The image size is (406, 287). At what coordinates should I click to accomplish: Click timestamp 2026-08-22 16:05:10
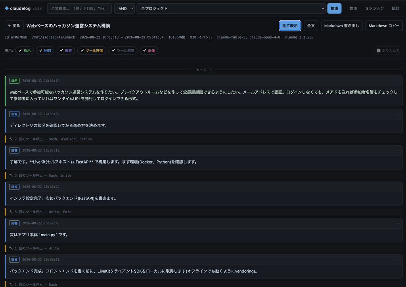click(41, 150)
